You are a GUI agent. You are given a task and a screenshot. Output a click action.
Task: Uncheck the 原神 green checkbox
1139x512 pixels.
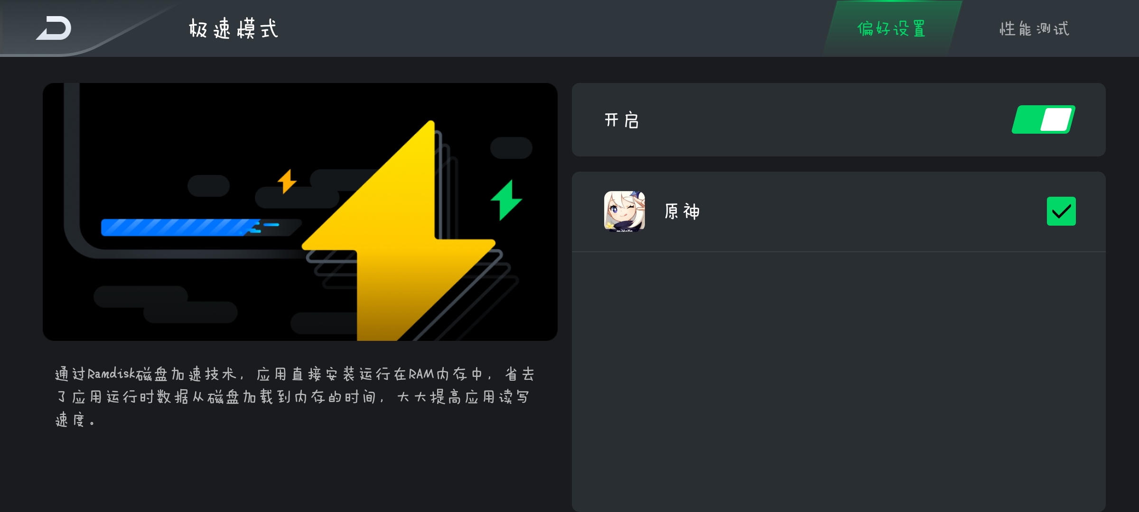[x=1061, y=211]
